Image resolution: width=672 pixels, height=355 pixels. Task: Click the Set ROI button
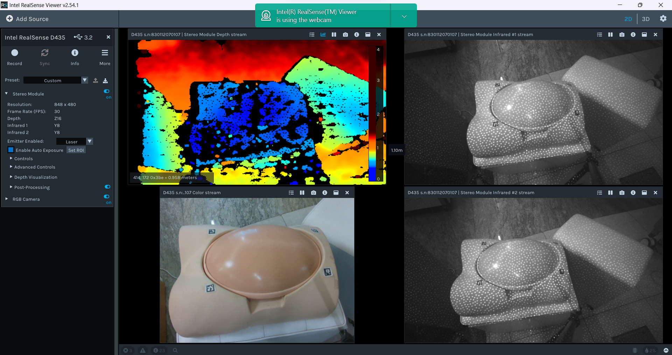(x=76, y=150)
